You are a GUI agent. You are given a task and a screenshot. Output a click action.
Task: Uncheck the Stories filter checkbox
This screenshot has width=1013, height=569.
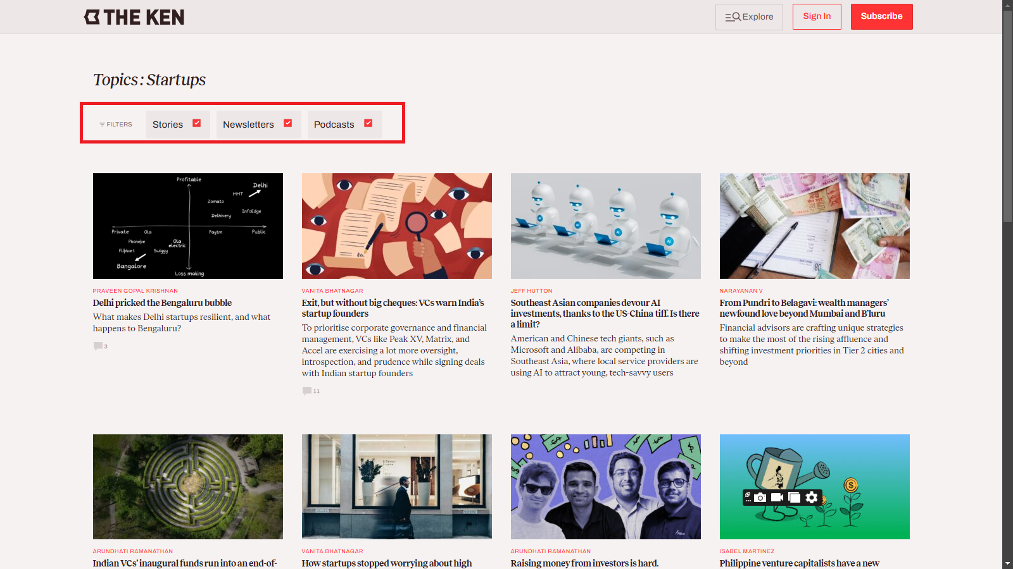[x=197, y=123]
